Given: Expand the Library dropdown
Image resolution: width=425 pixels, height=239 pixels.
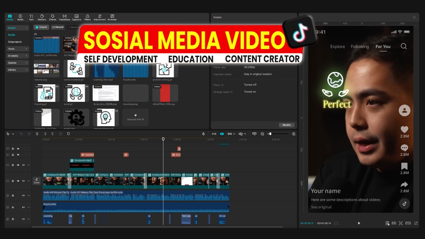Looking at the screenshot, I should click(26, 70).
